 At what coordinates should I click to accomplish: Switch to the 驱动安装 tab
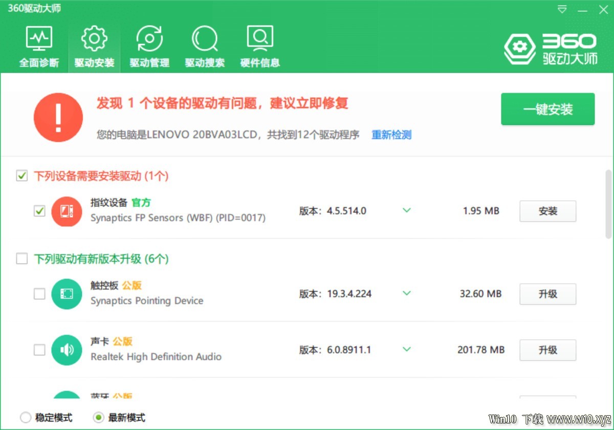click(x=94, y=47)
